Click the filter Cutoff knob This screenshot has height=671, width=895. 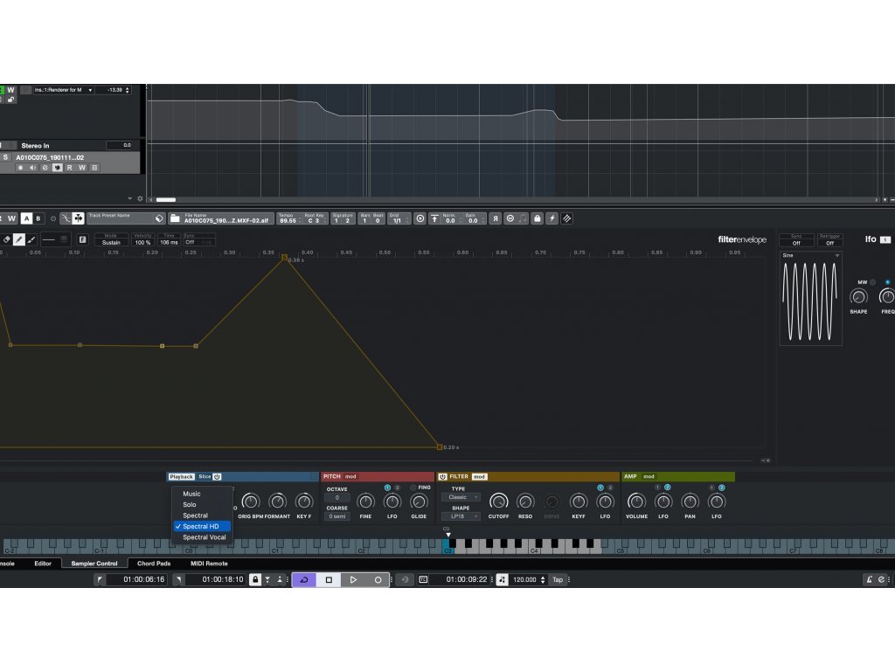498,502
